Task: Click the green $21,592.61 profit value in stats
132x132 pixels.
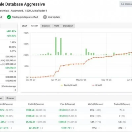Action: [x=11, y=68]
